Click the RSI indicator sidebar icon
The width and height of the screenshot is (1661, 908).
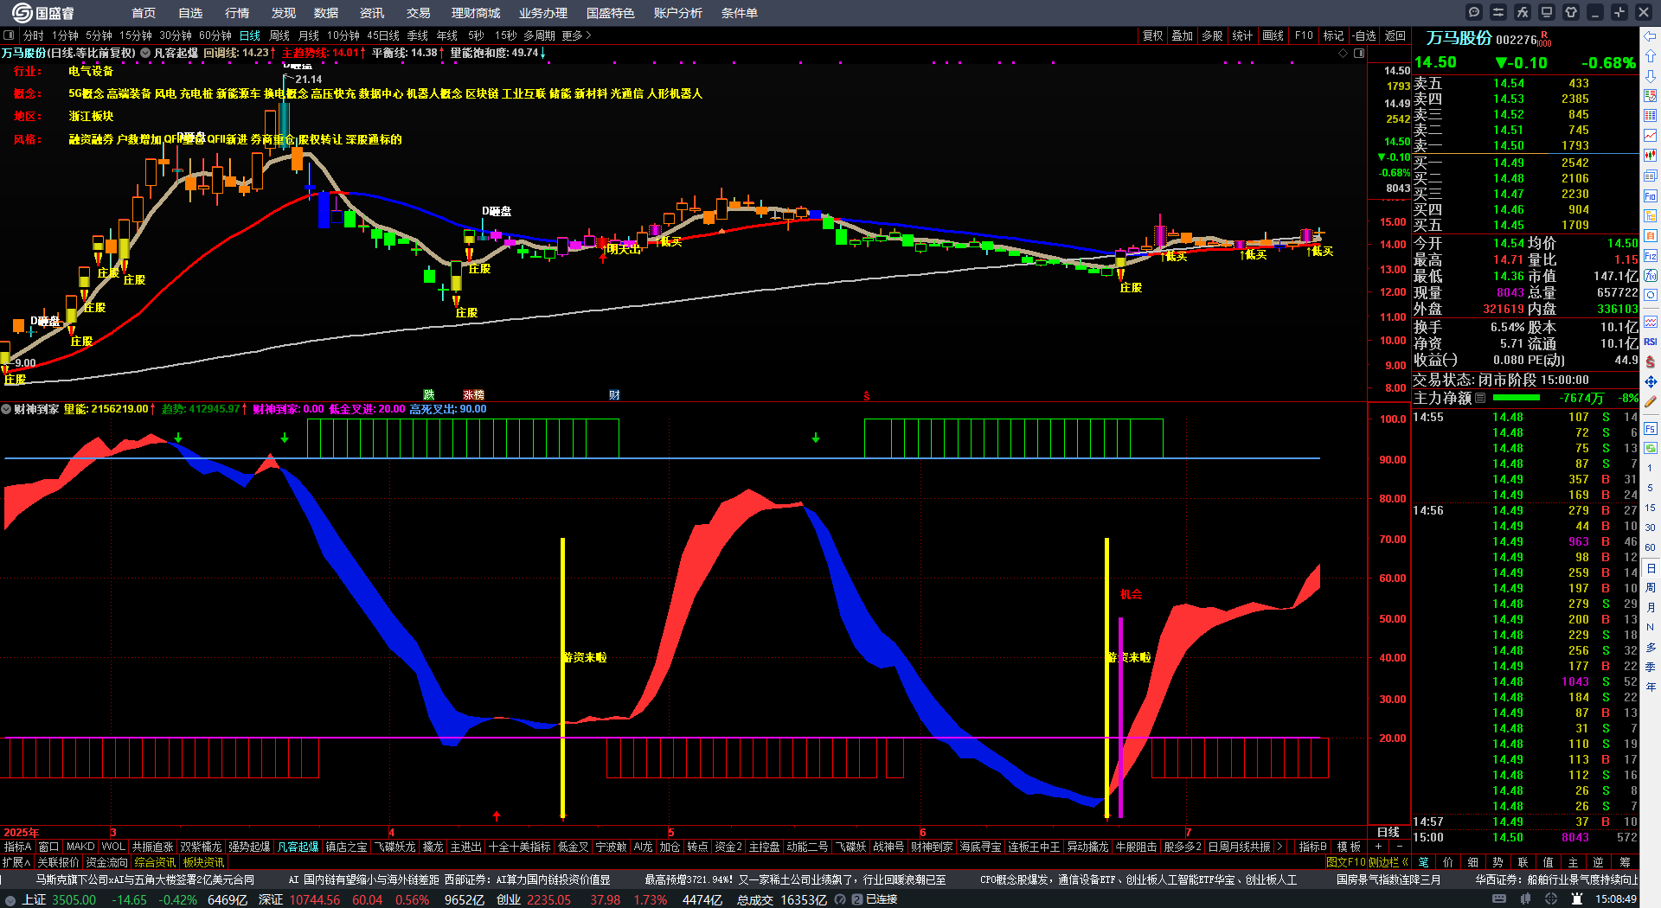coord(1651,342)
